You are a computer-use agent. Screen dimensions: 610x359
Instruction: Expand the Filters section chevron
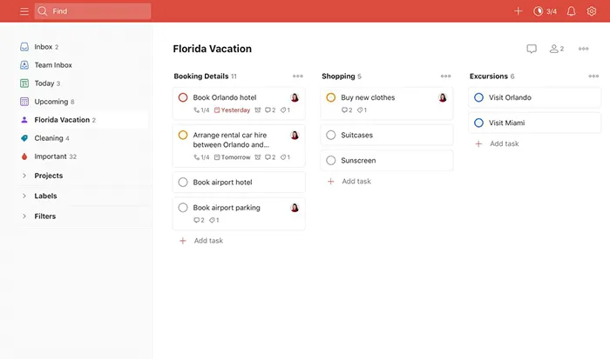[x=24, y=216]
